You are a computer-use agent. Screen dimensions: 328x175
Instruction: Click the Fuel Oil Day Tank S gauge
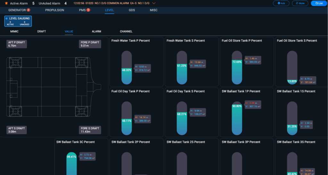click(182, 119)
